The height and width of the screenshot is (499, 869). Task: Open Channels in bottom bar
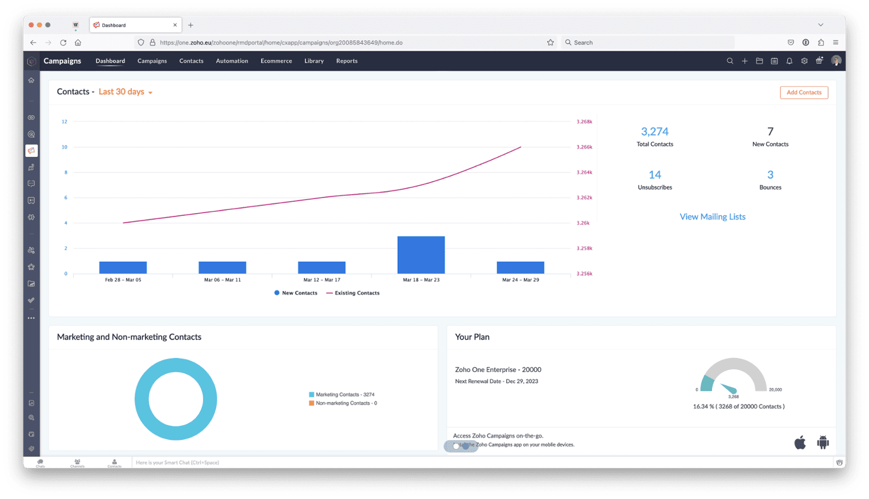(x=77, y=463)
